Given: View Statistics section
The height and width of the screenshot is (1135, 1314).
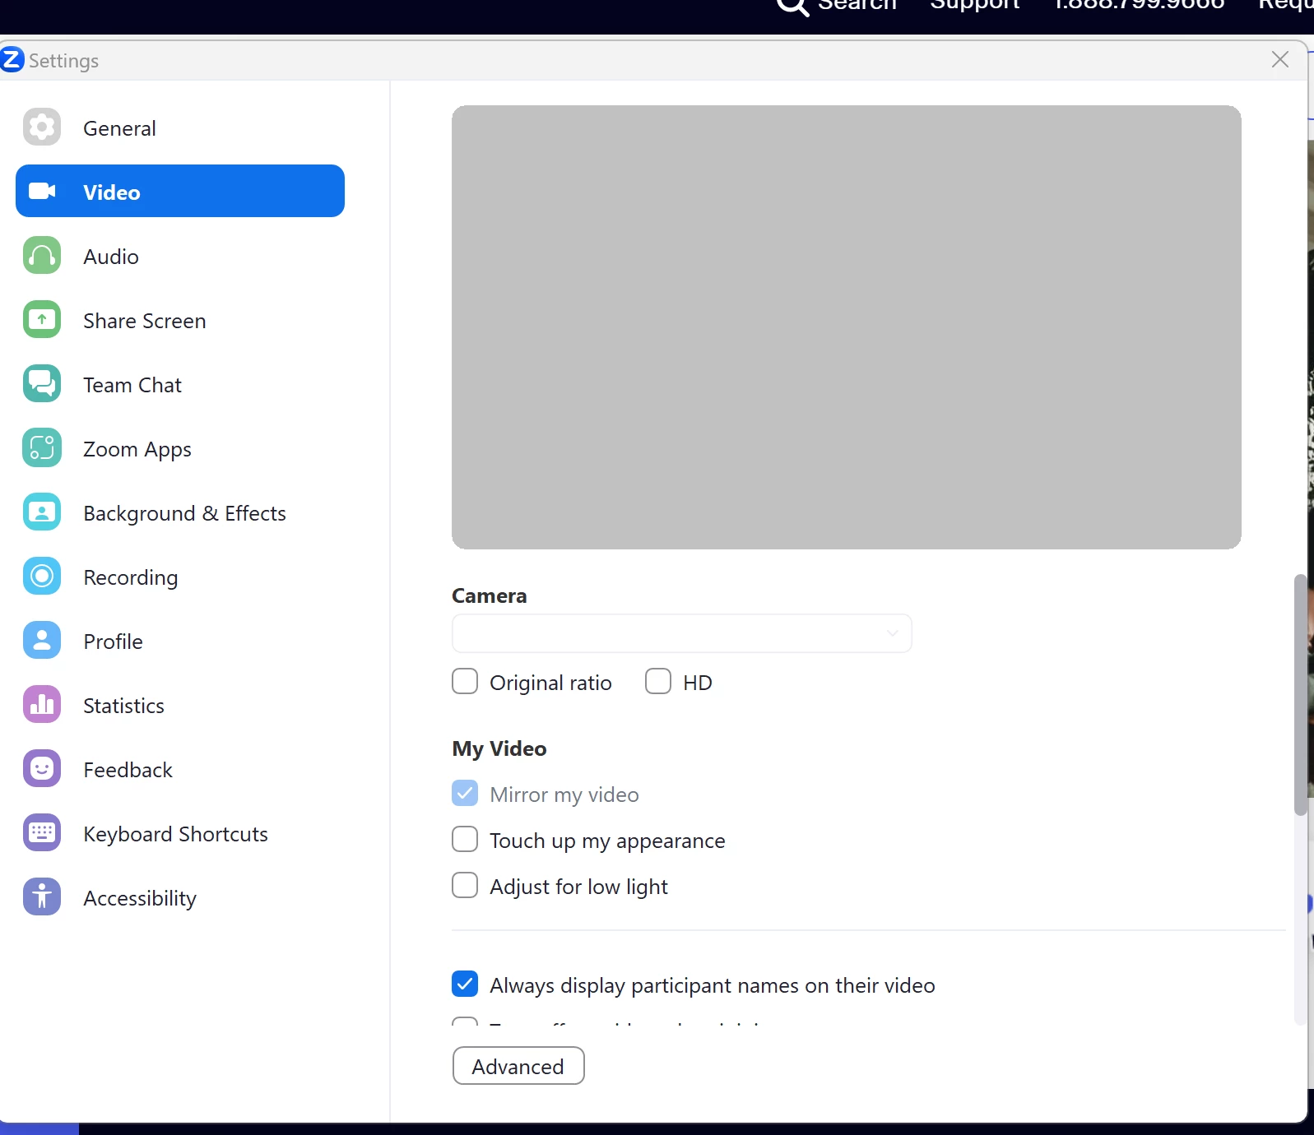Looking at the screenshot, I should click(x=180, y=705).
